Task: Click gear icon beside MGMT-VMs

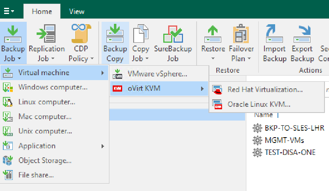Action: pyautogui.click(x=257, y=140)
